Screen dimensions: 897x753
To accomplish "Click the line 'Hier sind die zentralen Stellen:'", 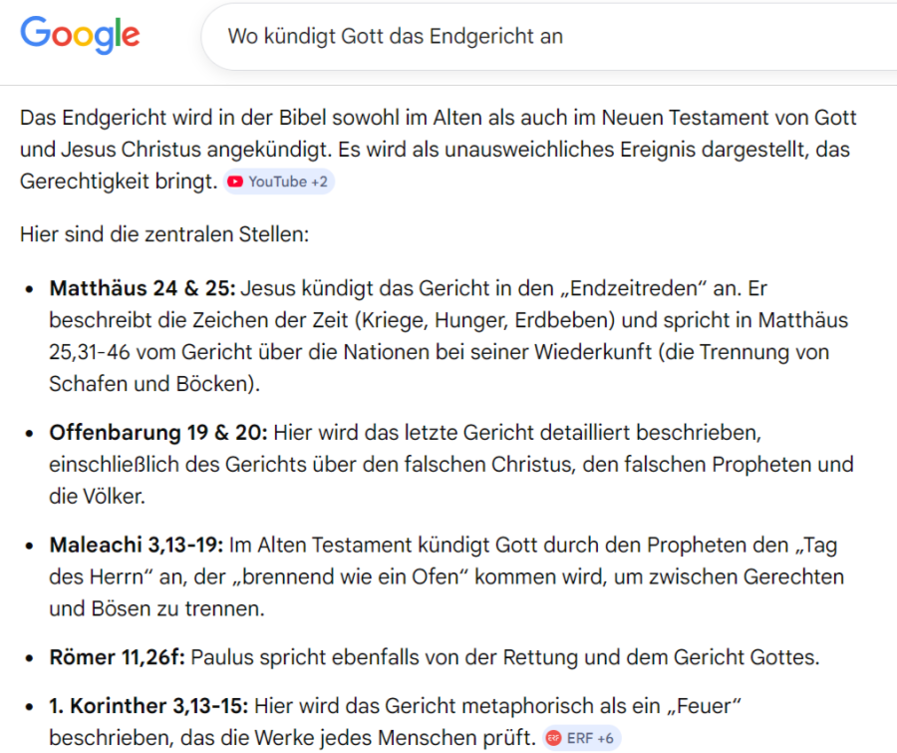I will click(164, 235).
